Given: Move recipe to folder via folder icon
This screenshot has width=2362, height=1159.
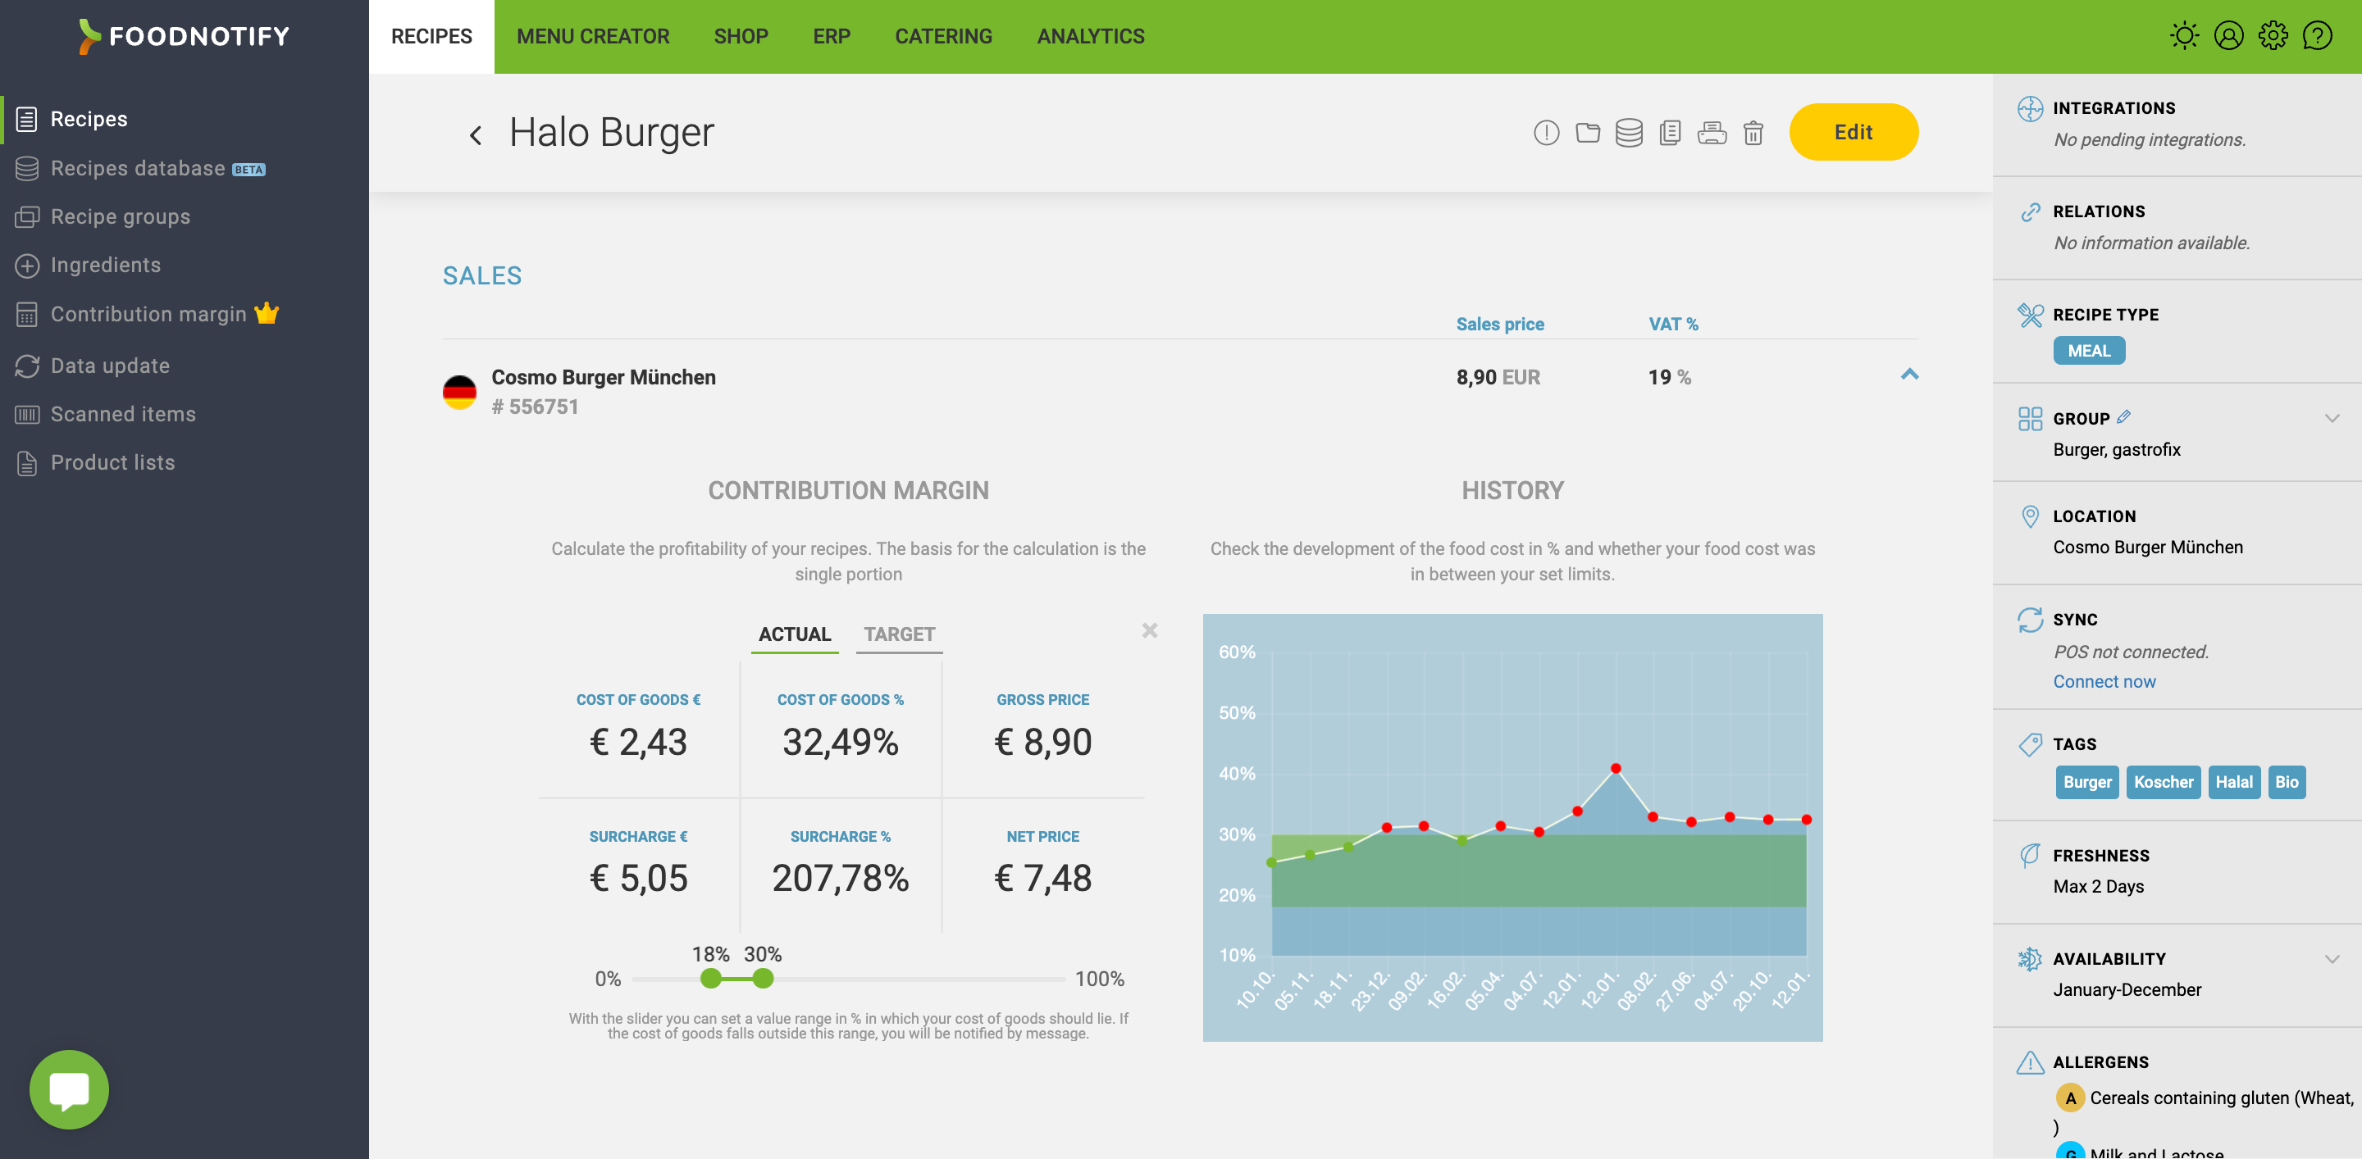Looking at the screenshot, I should [1589, 132].
